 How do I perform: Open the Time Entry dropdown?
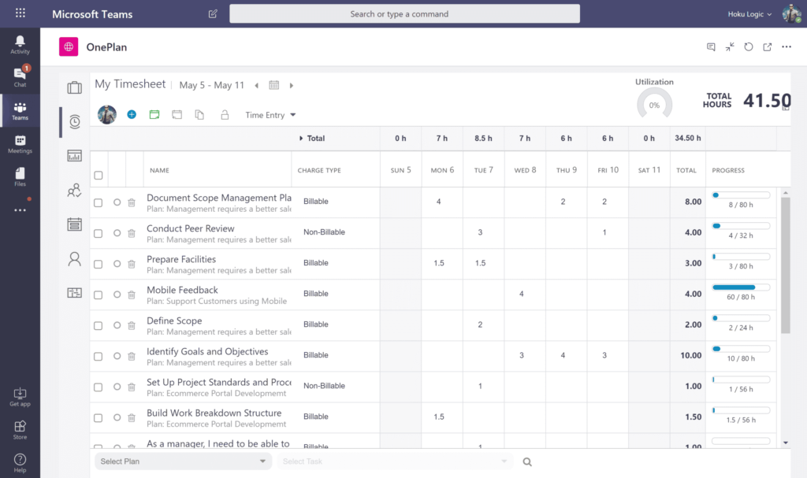click(x=270, y=115)
